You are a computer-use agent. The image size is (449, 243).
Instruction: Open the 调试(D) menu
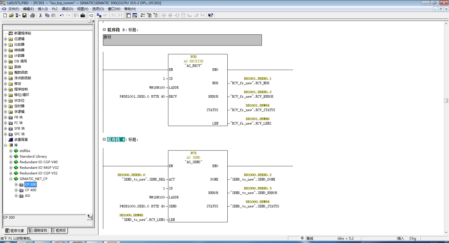tap(67, 9)
